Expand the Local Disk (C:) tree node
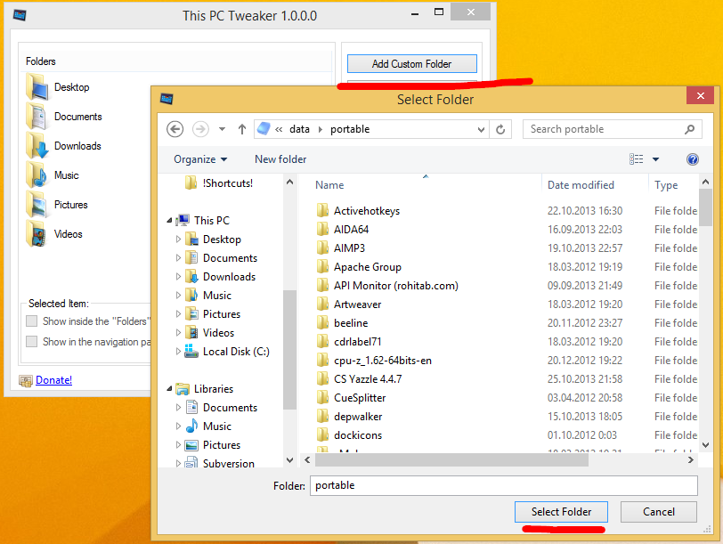Screen dimensions: 723x544 pyautogui.click(x=179, y=352)
